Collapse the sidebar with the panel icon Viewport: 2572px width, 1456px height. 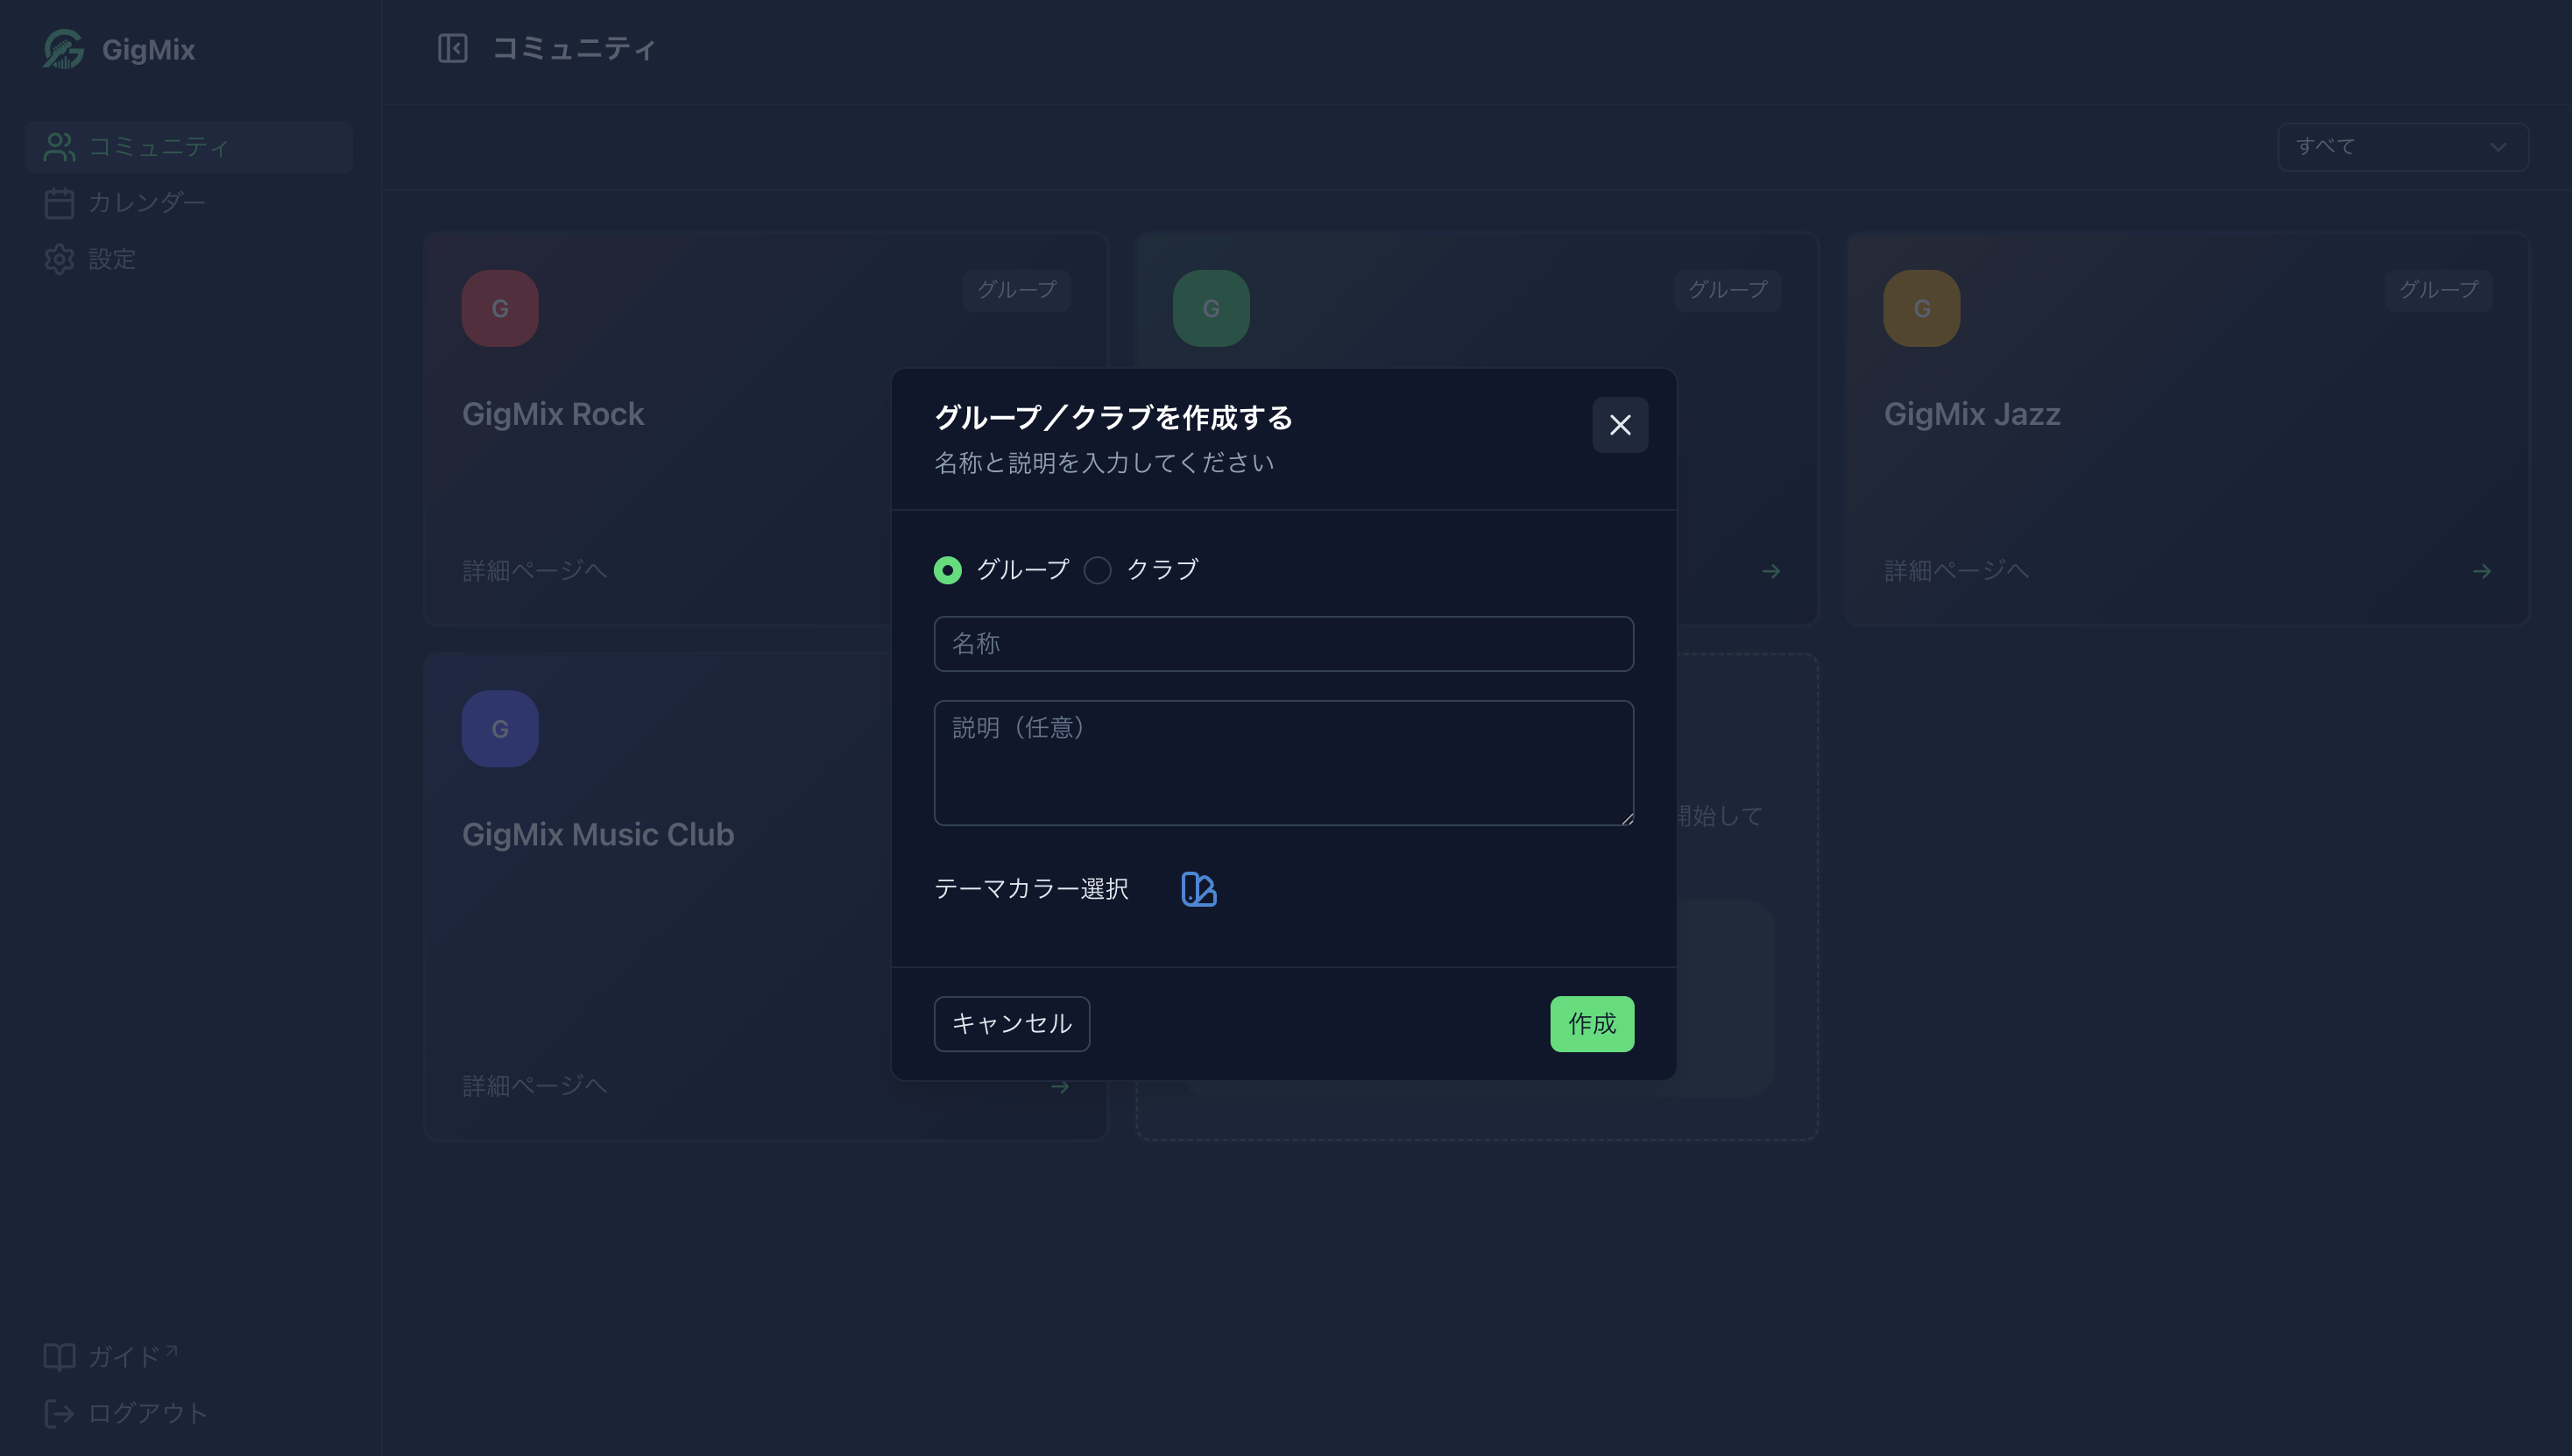point(452,48)
